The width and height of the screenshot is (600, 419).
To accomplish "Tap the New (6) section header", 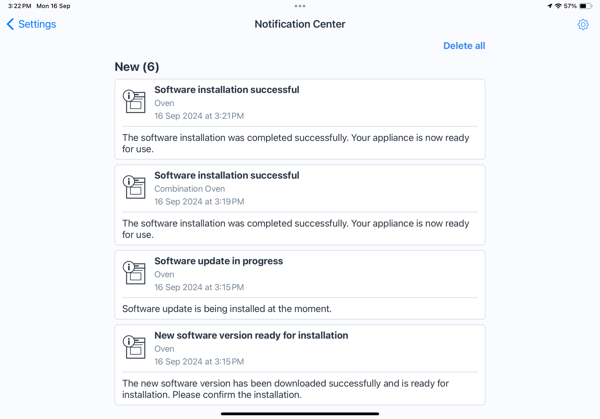I will [137, 67].
